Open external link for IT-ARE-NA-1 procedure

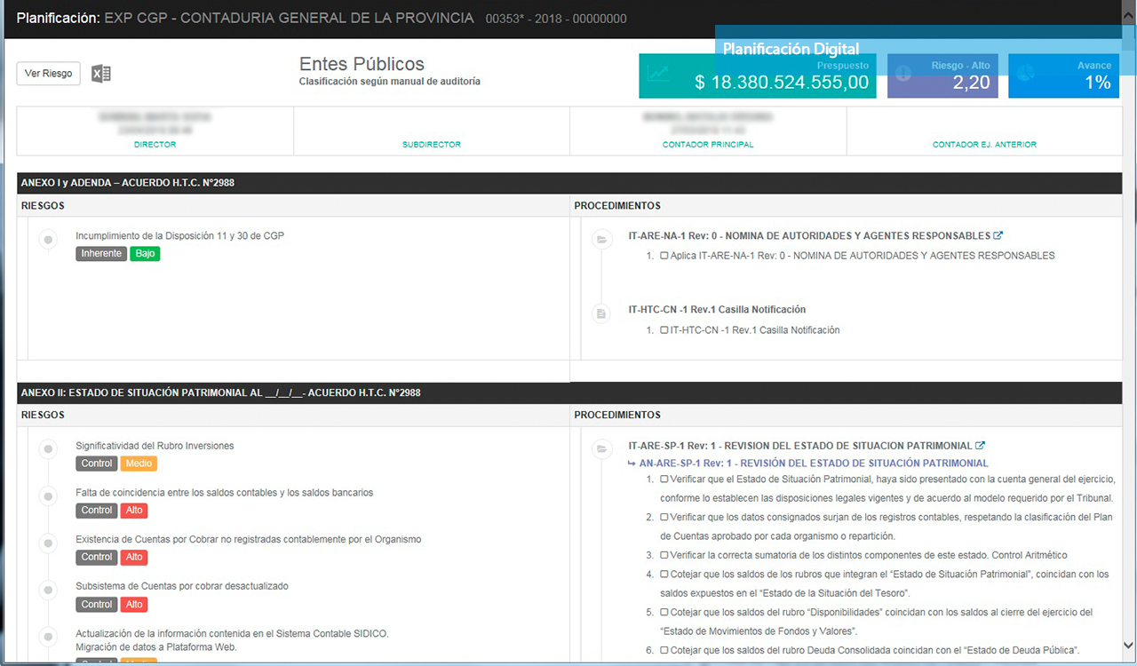[x=998, y=236]
